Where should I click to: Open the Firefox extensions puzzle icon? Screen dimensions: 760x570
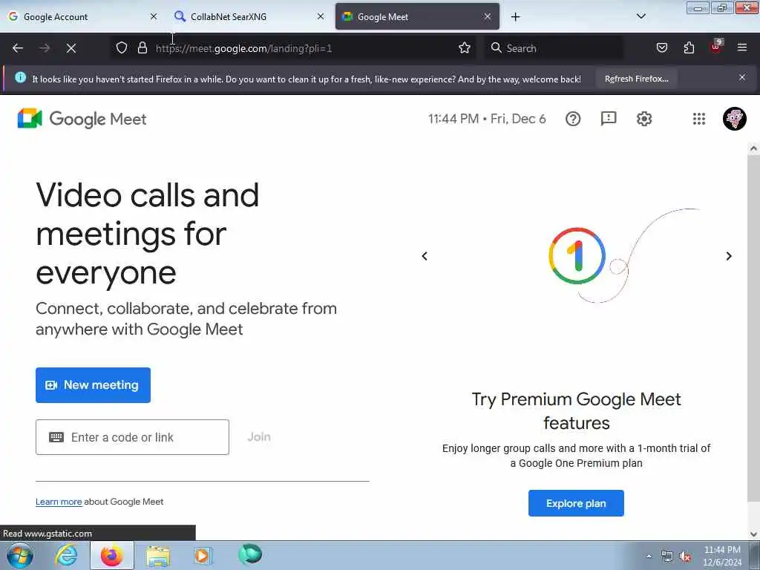coord(689,48)
